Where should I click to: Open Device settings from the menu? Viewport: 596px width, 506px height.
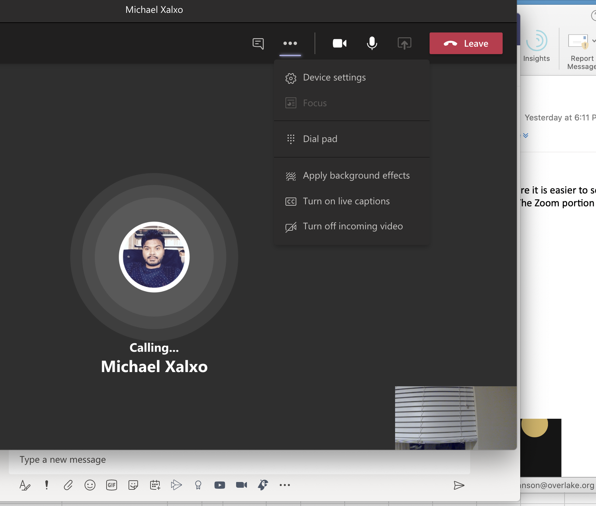(x=352, y=77)
